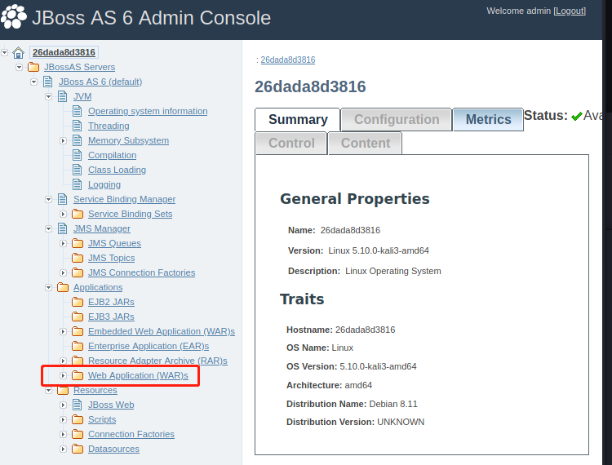
Task: Open Operating system information link
Action: click(148, 111)
